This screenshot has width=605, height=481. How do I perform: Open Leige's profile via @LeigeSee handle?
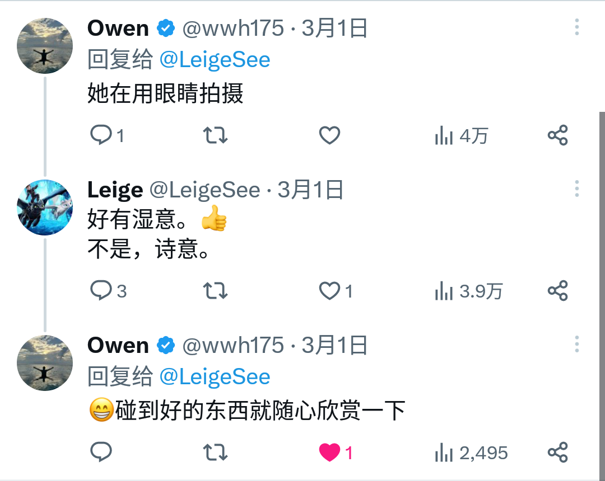point(204,191)
